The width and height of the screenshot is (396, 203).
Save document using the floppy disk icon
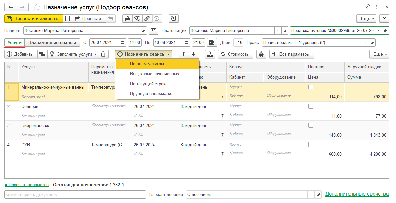click(x=67, y=18)
